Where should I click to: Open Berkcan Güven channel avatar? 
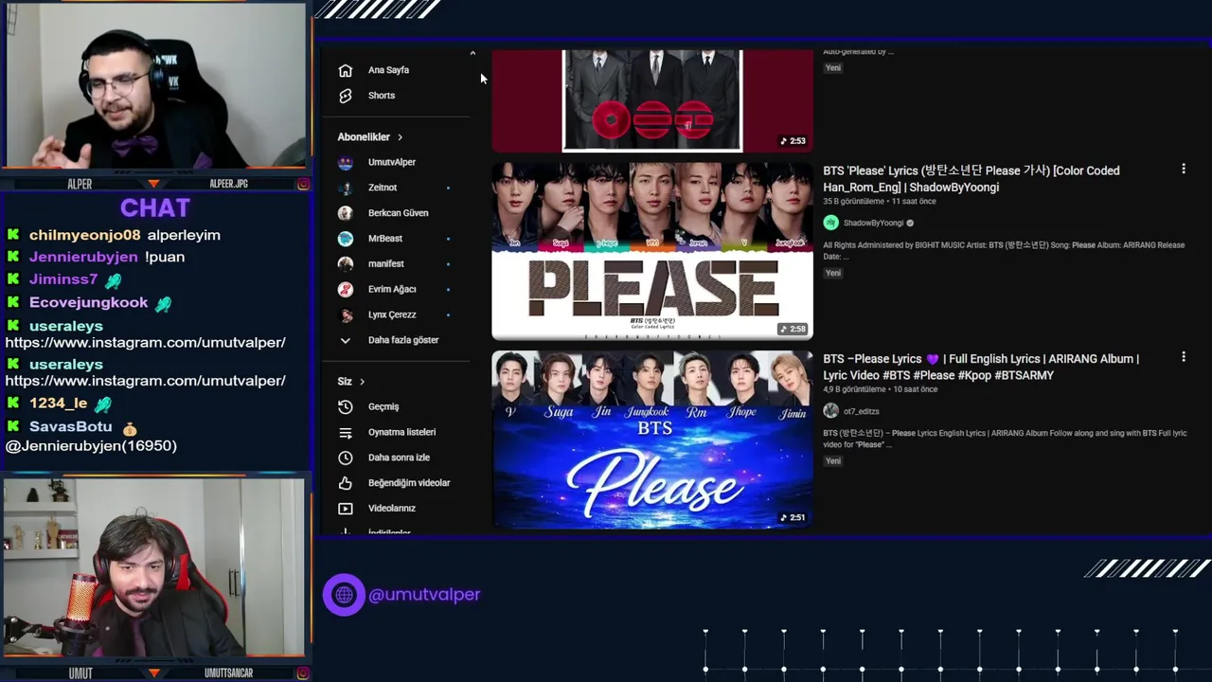(x=346, y=213)
